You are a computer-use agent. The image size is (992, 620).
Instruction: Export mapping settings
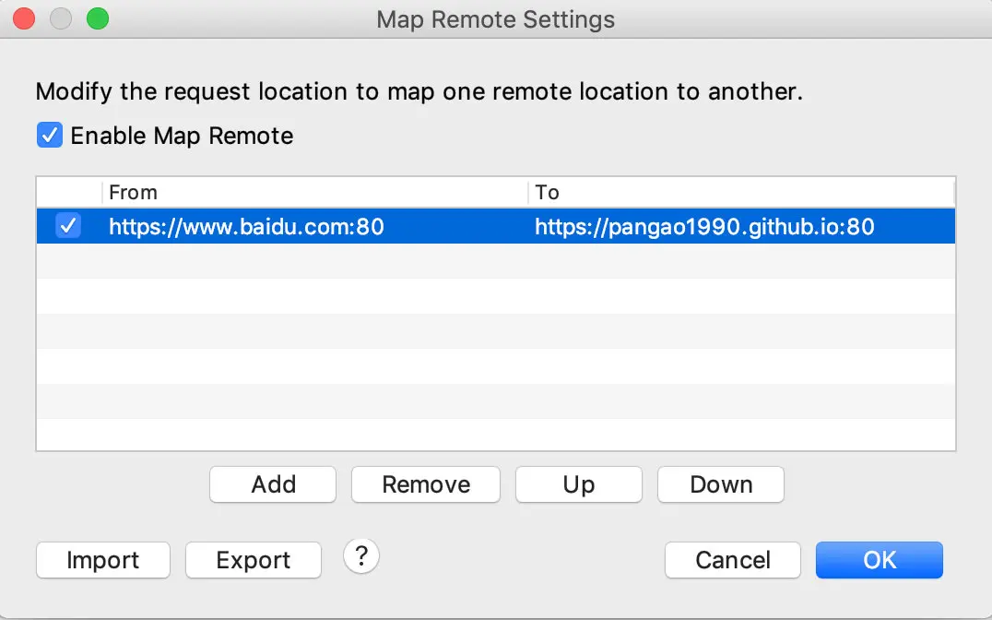(253, 560)
